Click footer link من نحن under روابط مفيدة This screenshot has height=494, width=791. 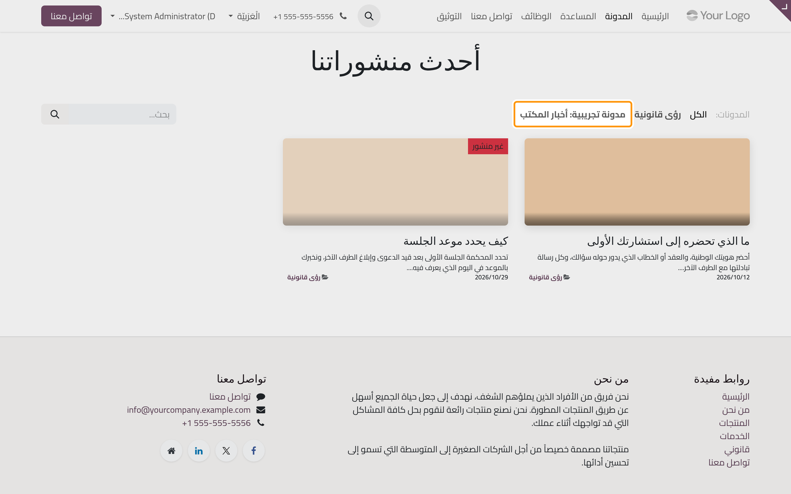tap(736, 410)
